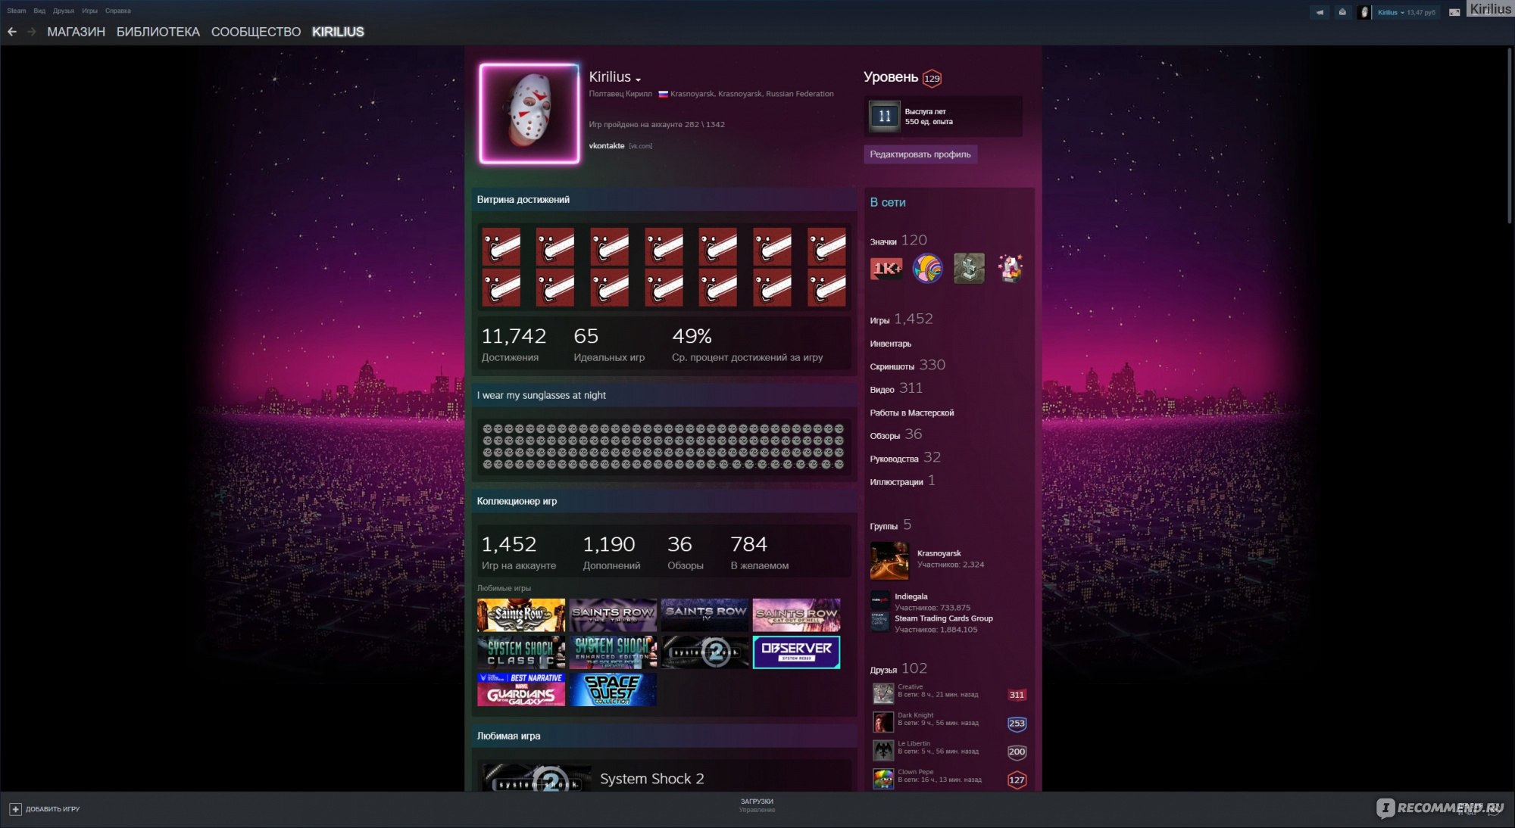Open the Скриншоты 330 link

coord(907,365)
